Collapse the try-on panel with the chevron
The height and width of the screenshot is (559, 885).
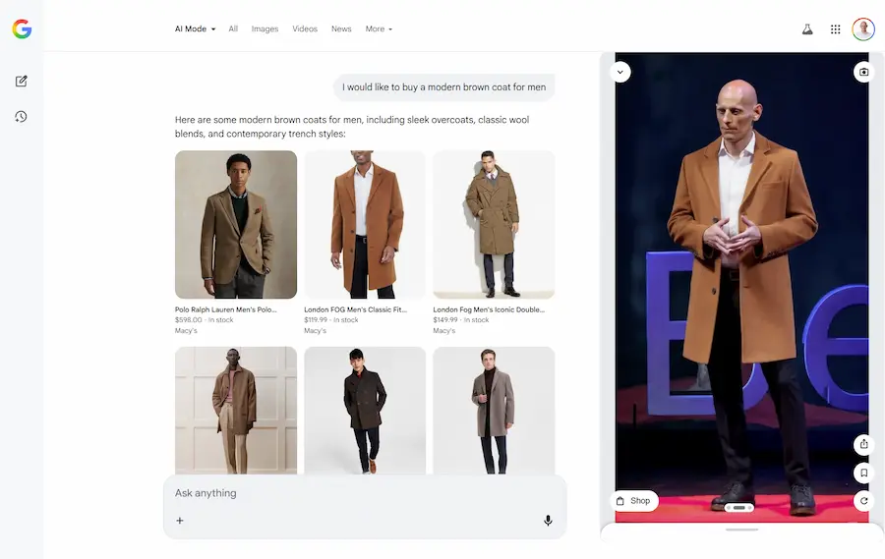pyautogui.click(x=620, y=72)
